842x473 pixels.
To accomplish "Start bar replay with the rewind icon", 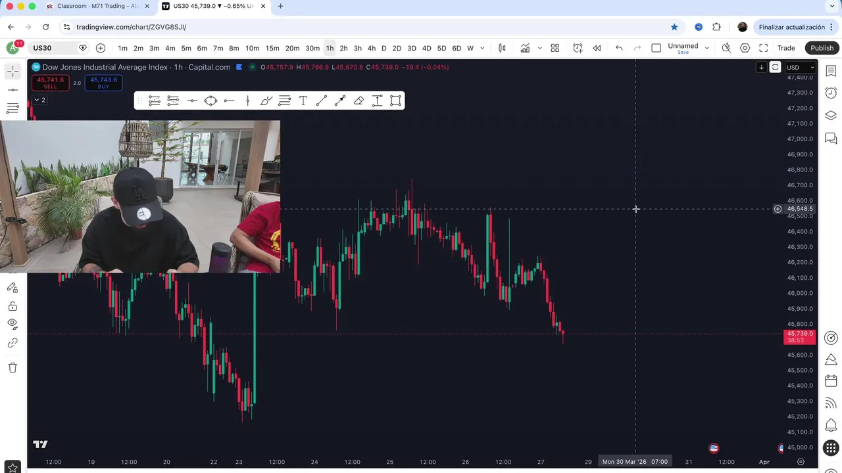I will click(x=597, y=48).
